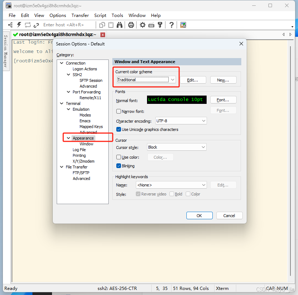This screenshot has height=295, width=298.
Task: Open the Script menu
Action: (100, 16)
